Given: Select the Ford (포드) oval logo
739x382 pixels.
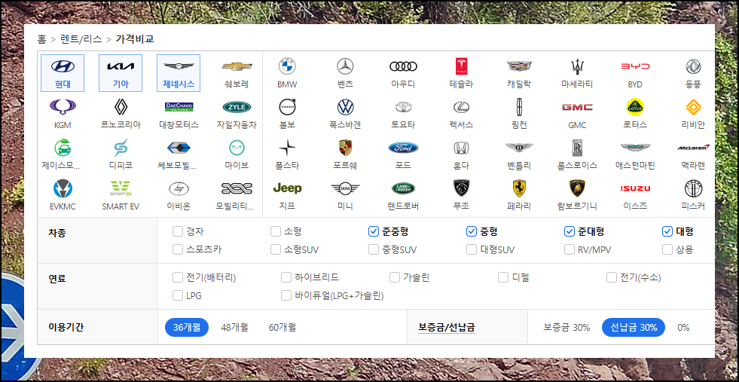Looking at the screenshot, I should click(x=404, y=148).
